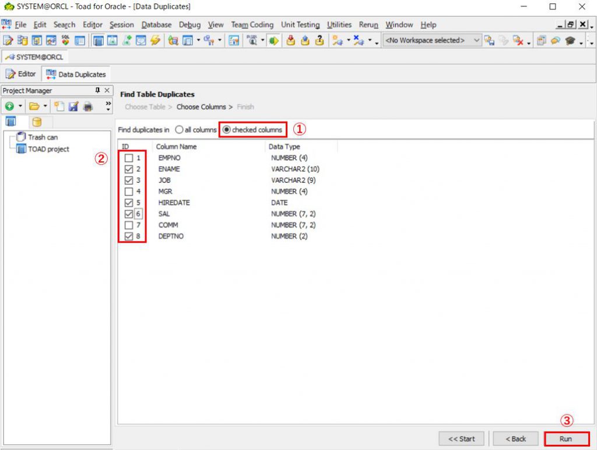
Task: Click the new connection plug icon
Action: (338, 40)
